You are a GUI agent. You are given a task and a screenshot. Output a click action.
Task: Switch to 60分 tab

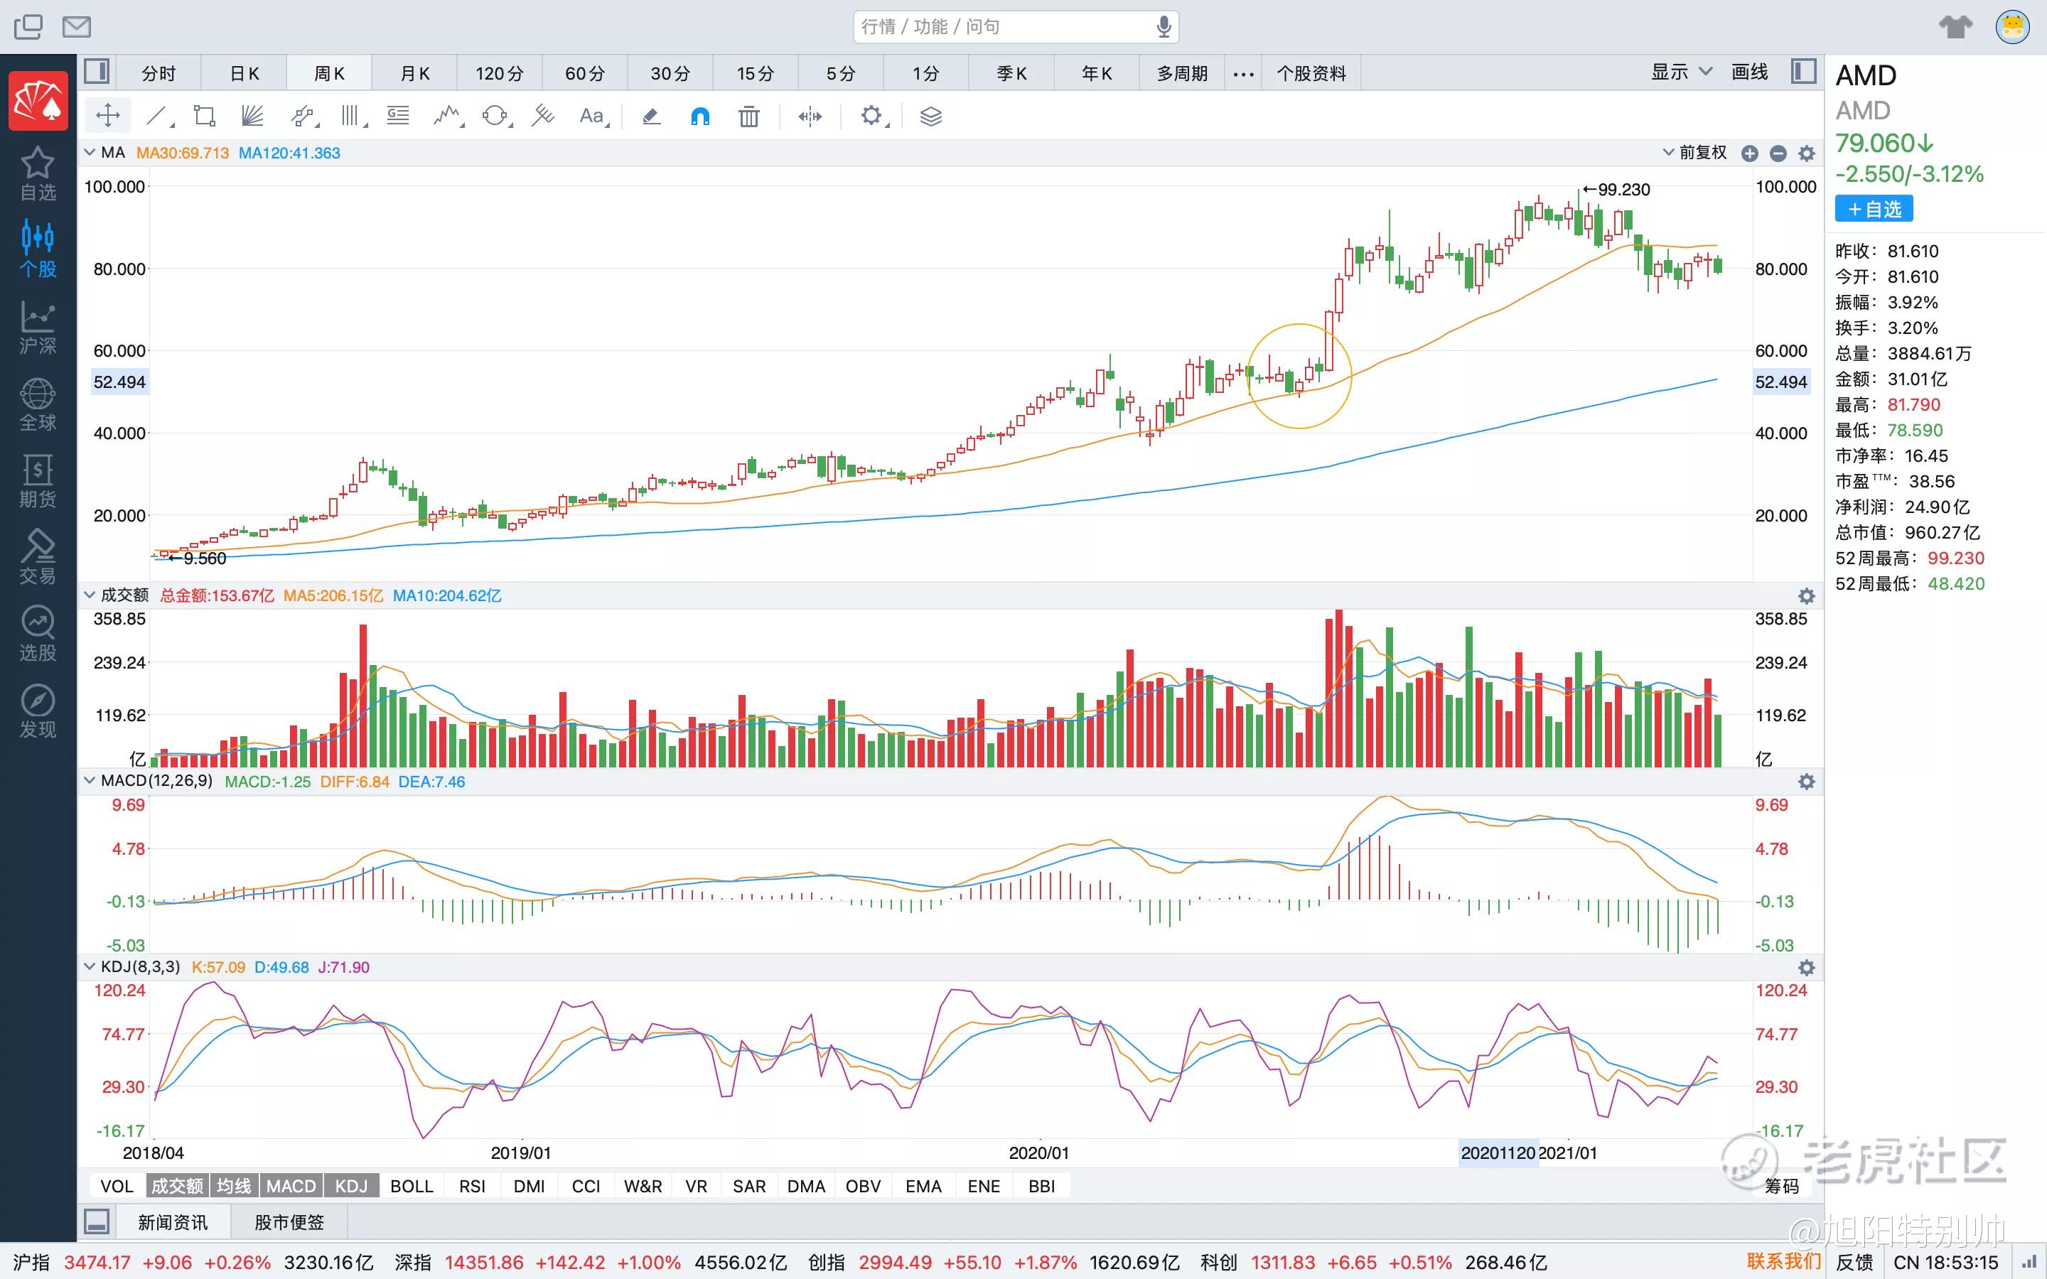(x=586, y=74)
